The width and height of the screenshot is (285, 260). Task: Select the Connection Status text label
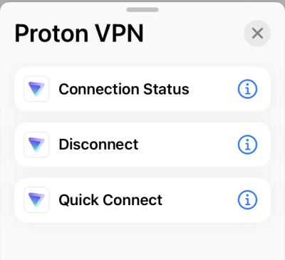[124, 89]
